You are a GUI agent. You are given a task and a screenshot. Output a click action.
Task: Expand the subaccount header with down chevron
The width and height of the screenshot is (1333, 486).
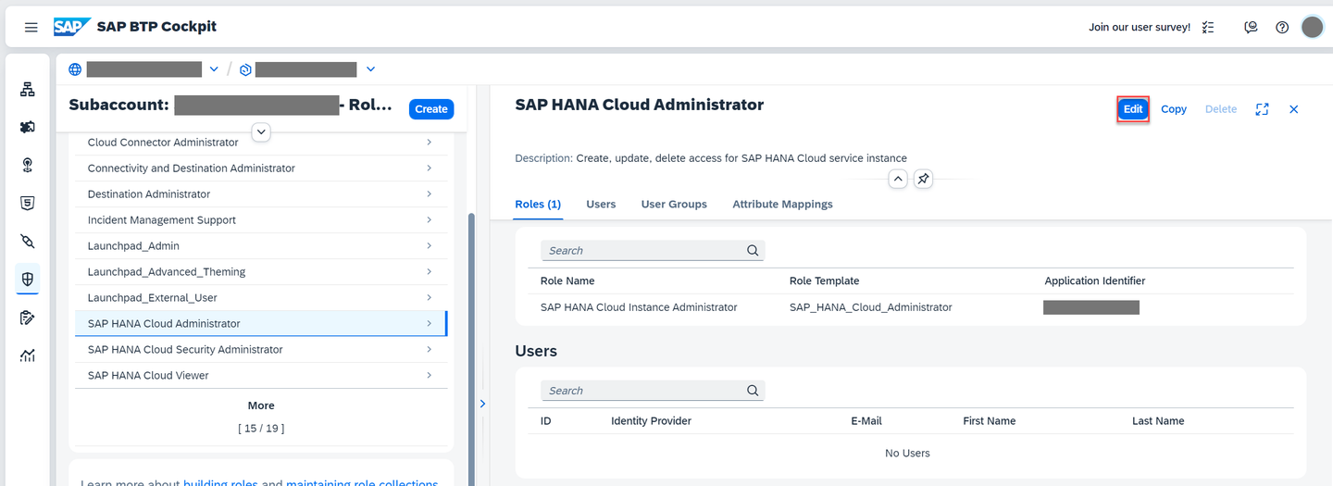pos(262,132)
